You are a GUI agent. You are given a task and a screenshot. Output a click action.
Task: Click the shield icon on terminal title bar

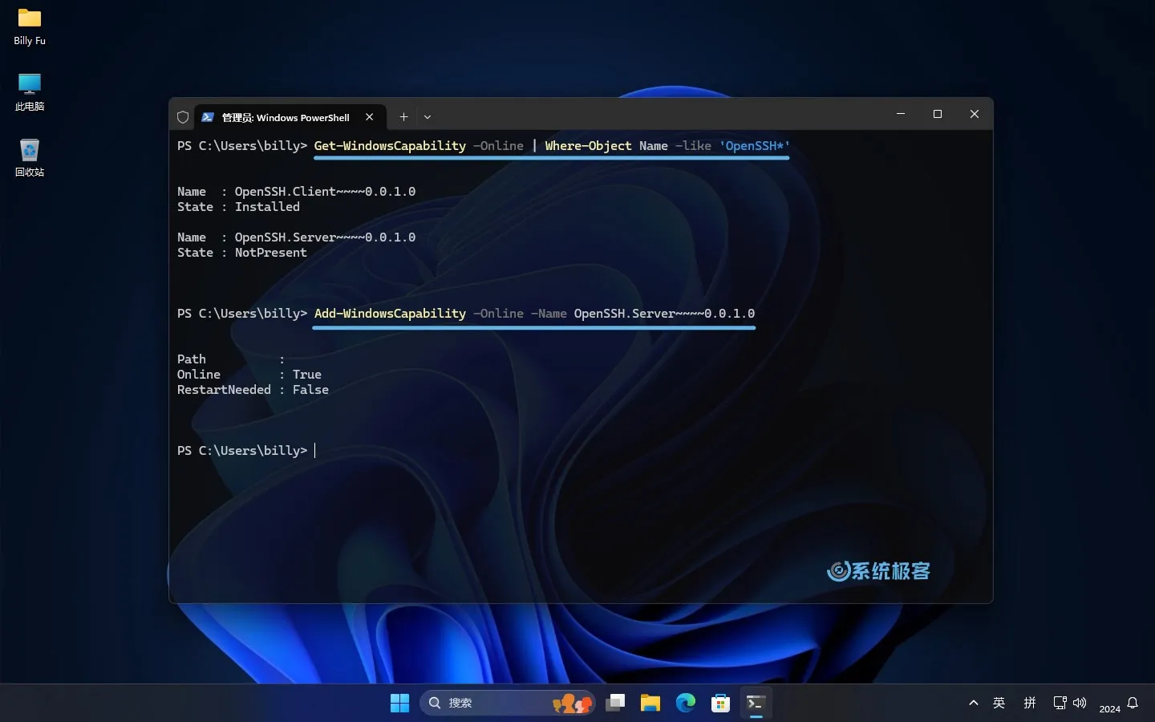click(x=183, y=117)
